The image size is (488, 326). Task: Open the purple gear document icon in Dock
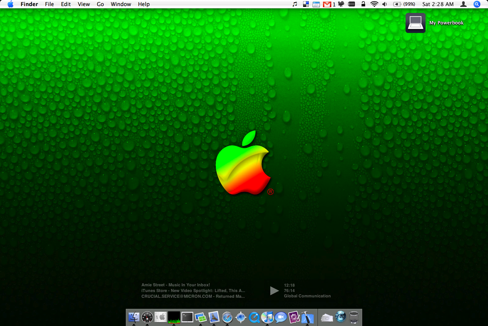(294, 317)
